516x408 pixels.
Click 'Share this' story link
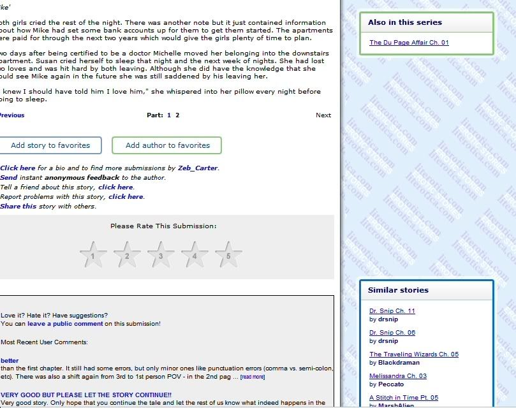[x=19, y=207]
